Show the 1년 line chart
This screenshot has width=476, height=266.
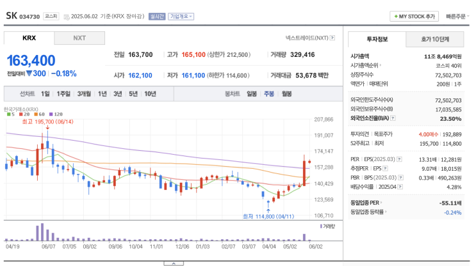pyautogui.click(x=103, y=94)
